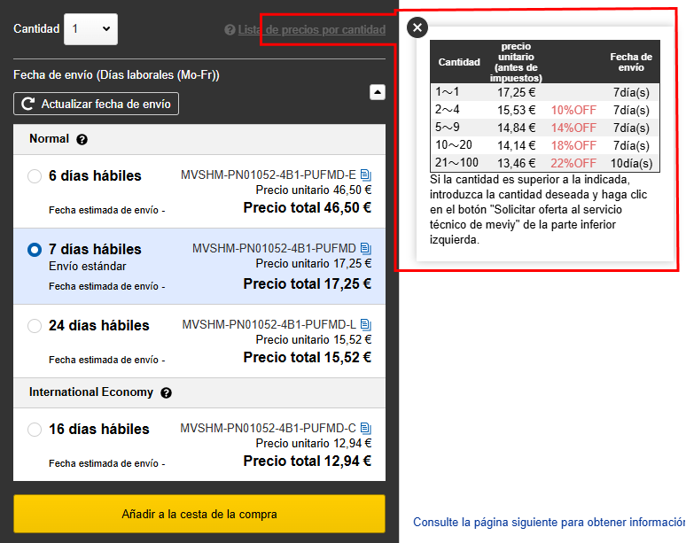Select the 7 días hábiles option

tap(35, 250)
